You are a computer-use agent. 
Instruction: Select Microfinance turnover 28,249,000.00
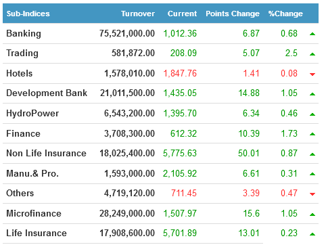tap(127, 213)
